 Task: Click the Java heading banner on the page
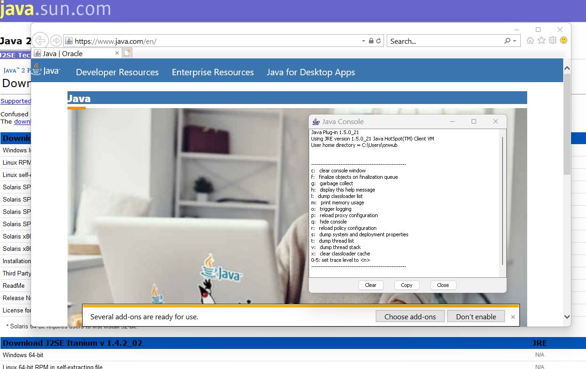coord(297,98)
